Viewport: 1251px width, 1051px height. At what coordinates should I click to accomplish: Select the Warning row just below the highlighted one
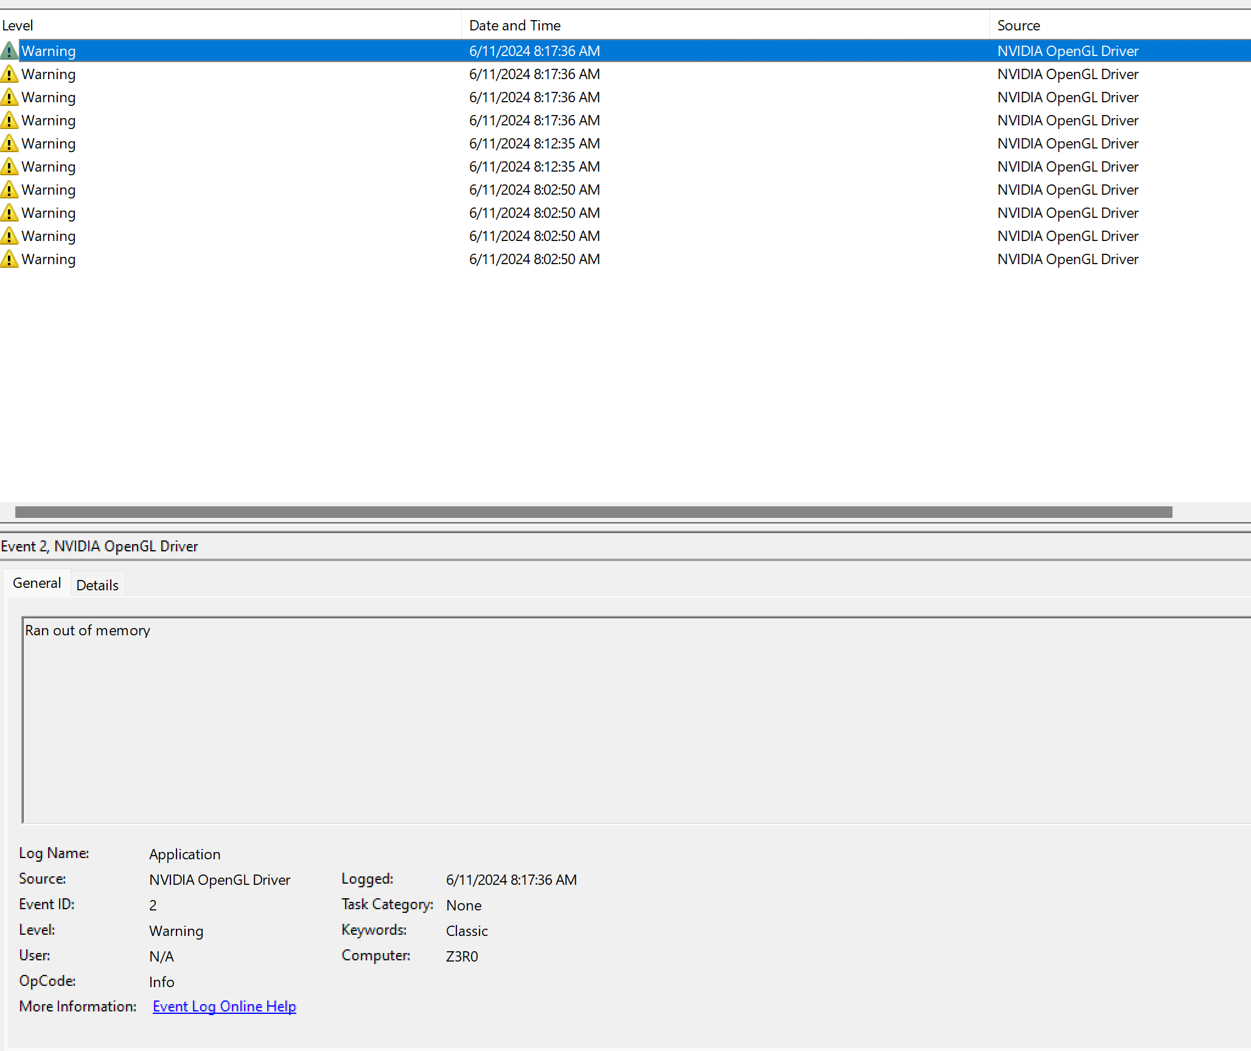coord(625,74)
